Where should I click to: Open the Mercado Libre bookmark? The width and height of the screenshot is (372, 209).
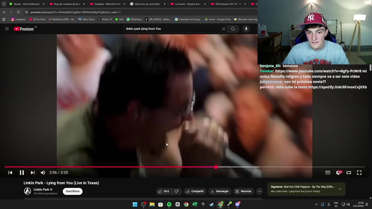click(x=246, y=19)
